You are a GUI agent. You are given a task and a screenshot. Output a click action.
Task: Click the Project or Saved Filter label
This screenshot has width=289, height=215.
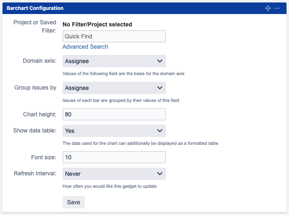(x=35, y=26)
